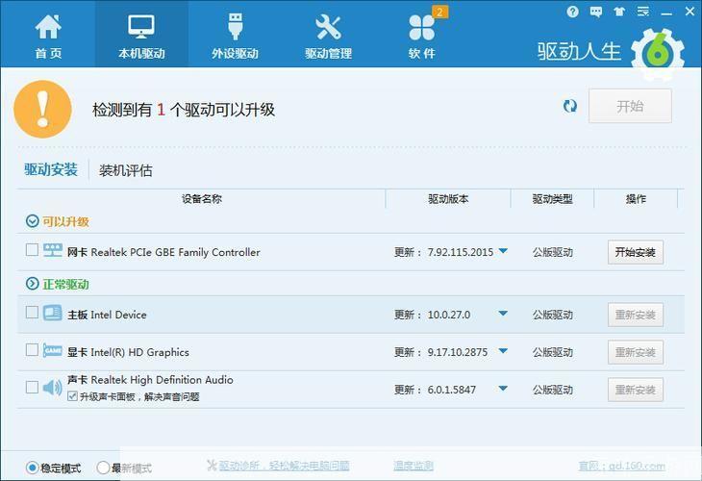
Task: Open the feedback chat icon
Action: tap(596, 12)
